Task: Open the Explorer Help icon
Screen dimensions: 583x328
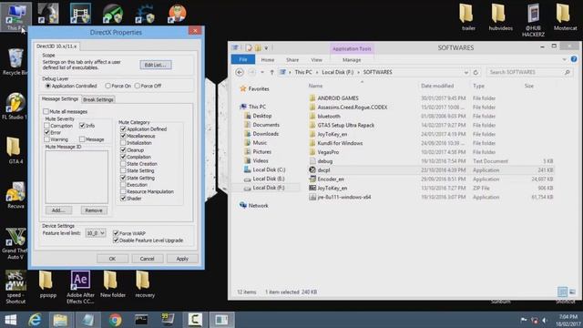Action: click(574, 59)
